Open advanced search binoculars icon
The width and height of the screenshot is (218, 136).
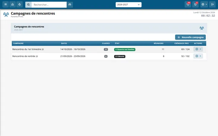pos(70,5)
